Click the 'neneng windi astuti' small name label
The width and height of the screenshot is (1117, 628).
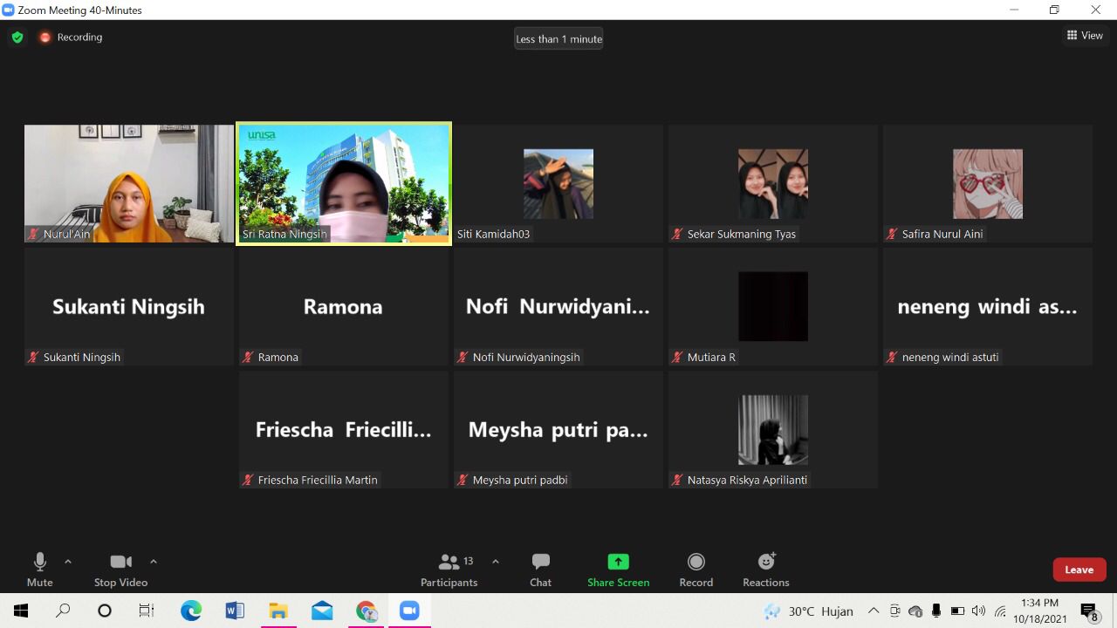click(x=950, y=357)
